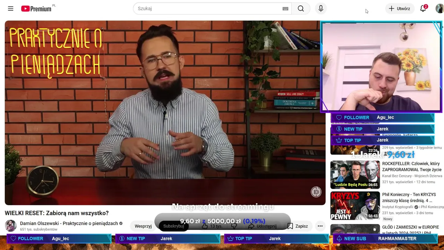Screen dimensions: 444x250
Task: Click the Wesprzyj button
Action: coord(143,226)
